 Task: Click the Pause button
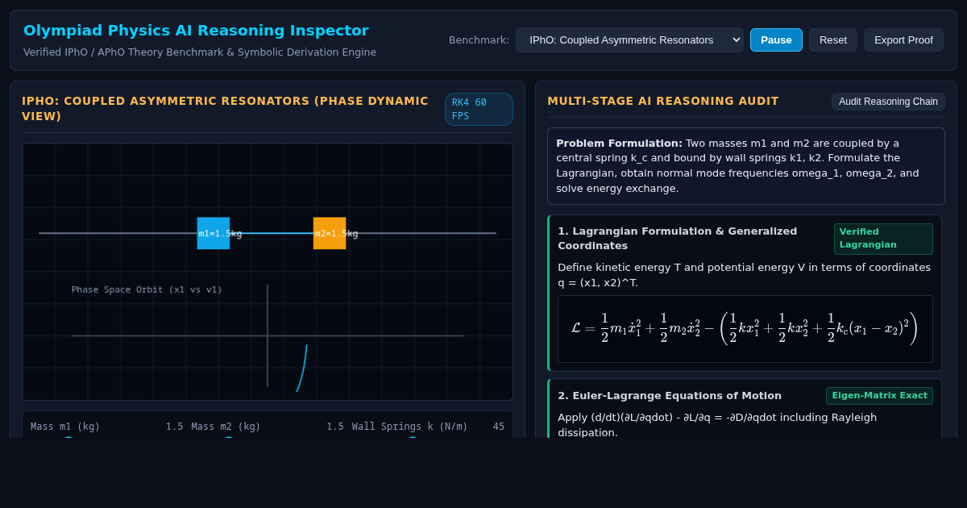click(776, 40)
